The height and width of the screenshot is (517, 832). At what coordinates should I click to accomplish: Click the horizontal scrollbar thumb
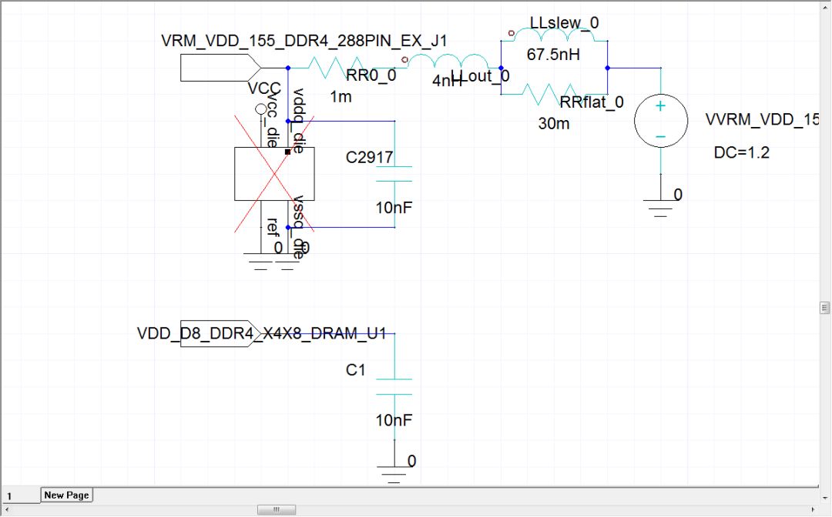click(x=277, y=509)
